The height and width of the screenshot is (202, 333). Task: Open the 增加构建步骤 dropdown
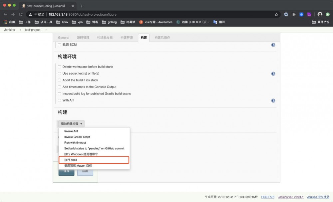click(x=71, y=123)
